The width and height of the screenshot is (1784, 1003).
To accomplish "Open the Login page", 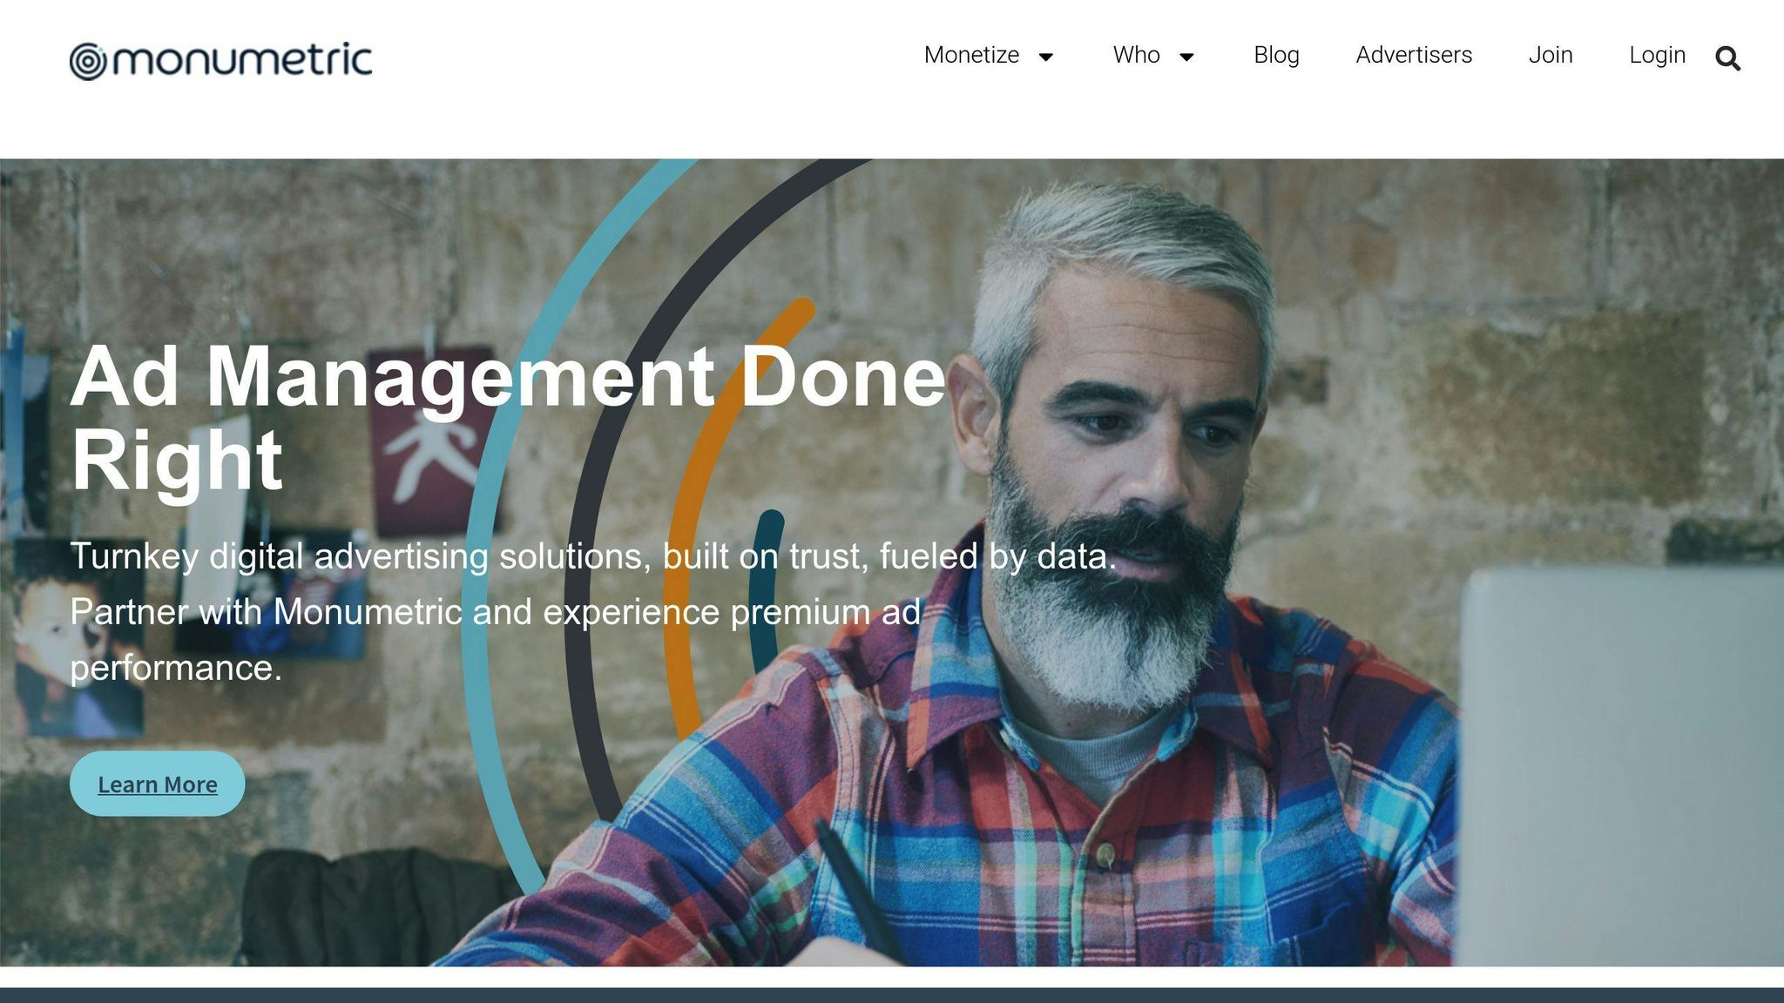I will (x=1657, y=55).
